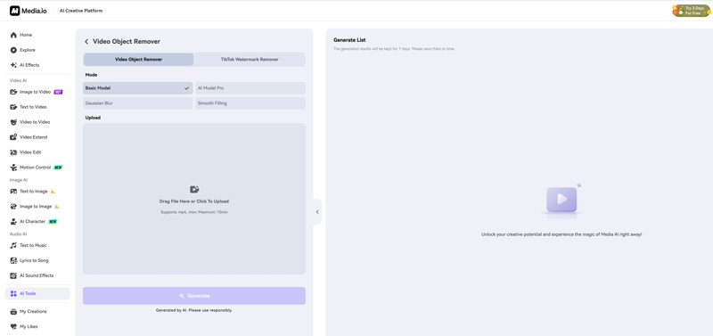Click the Media.io logo
Viewport: 713px width, 336px height.
[x=28, y=11]
